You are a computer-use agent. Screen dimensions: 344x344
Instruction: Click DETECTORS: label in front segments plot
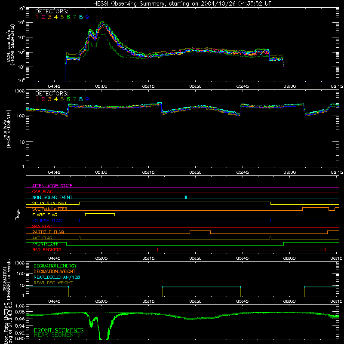pyautogui.click(x=52, y=11)
